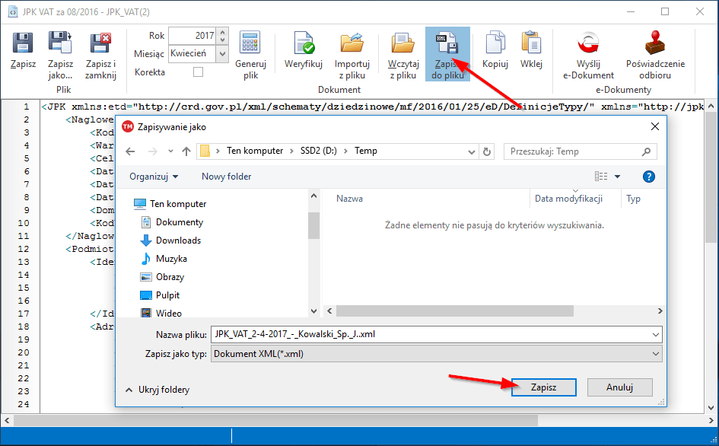
Task: Click Wczytaj z pliku icon
Action: click(x=403, y=43)
